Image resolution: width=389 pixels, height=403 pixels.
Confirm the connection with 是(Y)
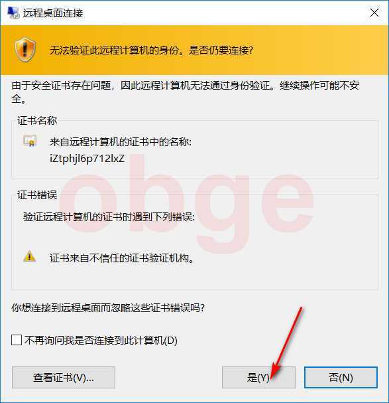[258, 378]
